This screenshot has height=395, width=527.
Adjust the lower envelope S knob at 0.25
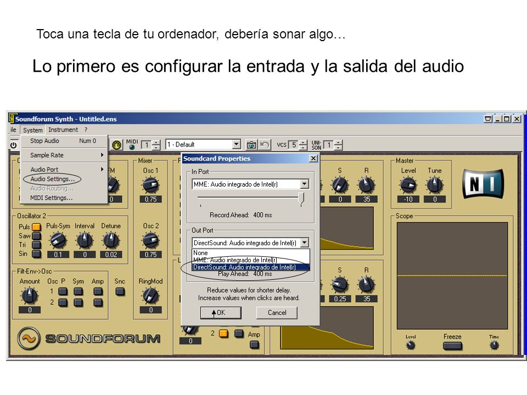point(340,285)
